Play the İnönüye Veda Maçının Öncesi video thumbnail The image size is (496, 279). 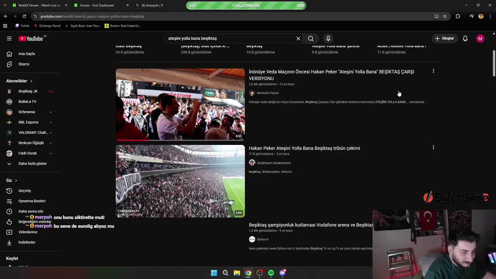tap(180, 105)
